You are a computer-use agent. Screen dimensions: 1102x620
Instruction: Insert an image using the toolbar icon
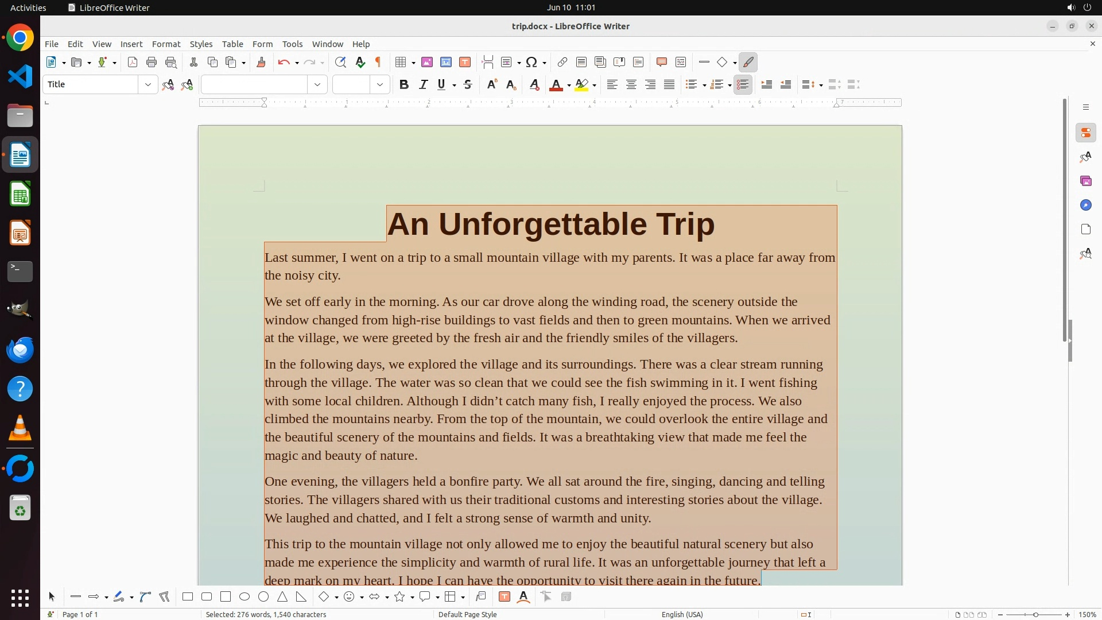(427, 63)
